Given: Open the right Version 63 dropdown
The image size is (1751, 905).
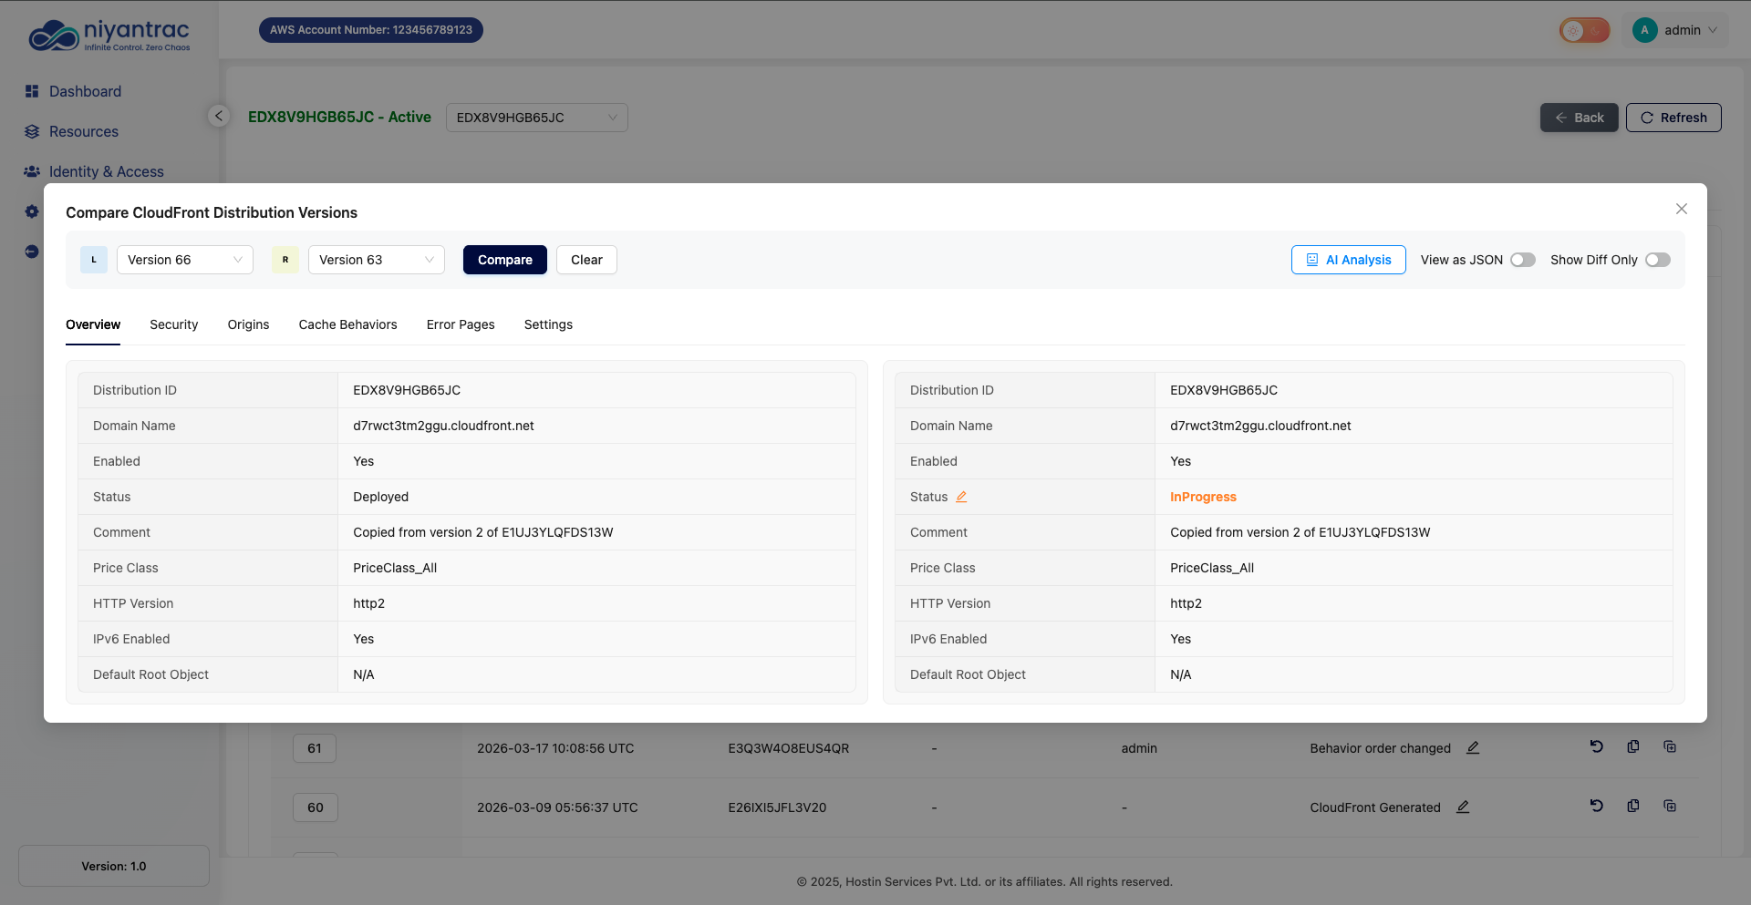Looking at the screenshot, I should (376, 260).
